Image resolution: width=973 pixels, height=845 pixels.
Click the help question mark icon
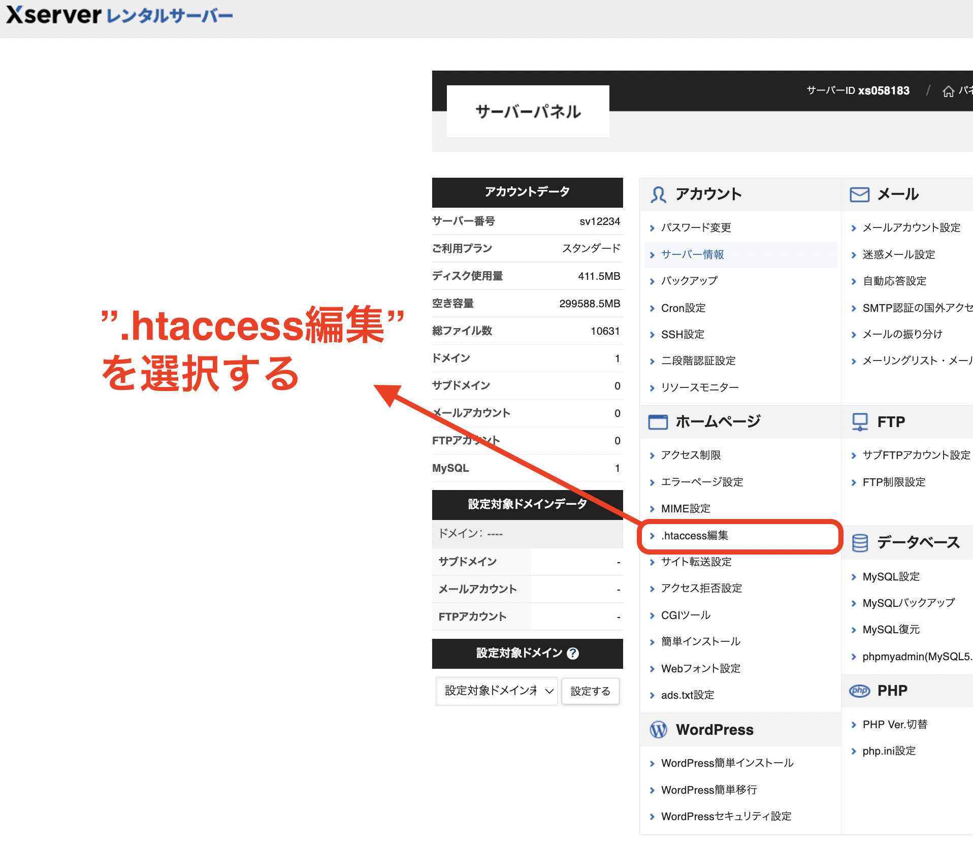coord(573,654)
